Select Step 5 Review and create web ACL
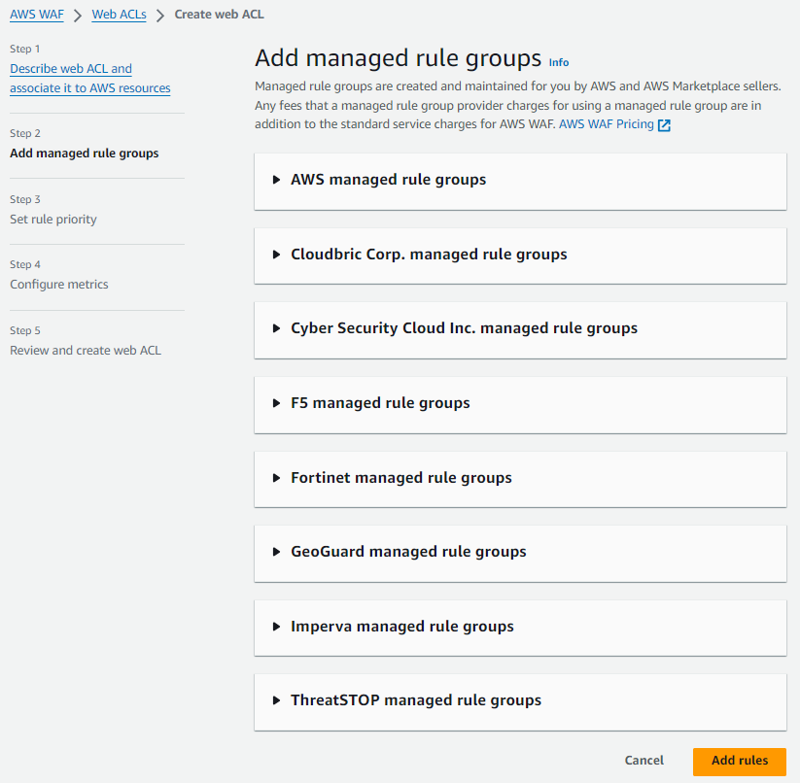The width and height of the screenshot is (800, 783). point(86,350)
